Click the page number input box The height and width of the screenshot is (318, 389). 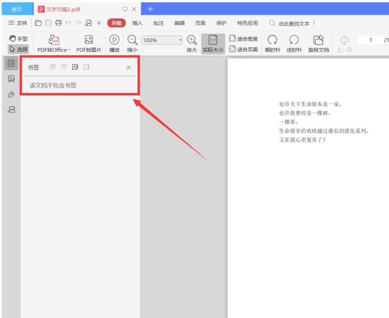(x=371, y=40)
